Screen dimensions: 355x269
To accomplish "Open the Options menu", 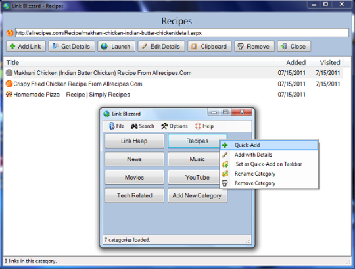I will 174,126.
